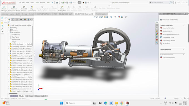This screenshot has width=189, height=106.
Task: Click the Hide/Show Items eye icon
Action: 115,17
